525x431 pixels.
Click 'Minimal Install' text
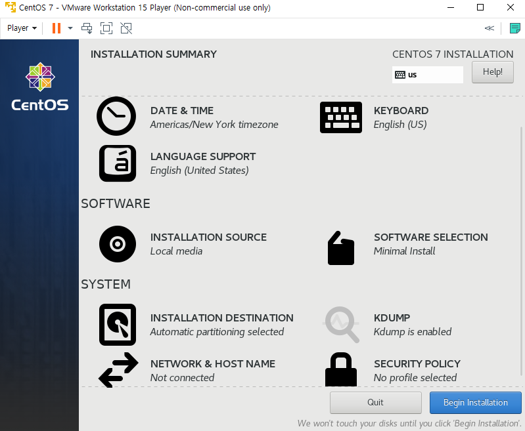404,251
